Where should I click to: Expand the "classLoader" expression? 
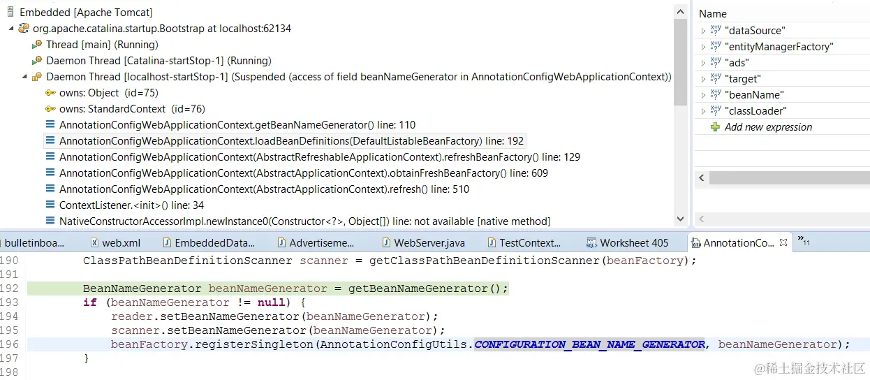tap(703, 111)
